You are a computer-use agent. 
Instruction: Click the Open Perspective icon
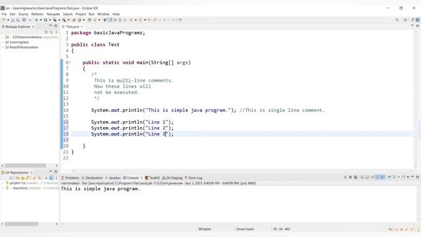pyautogui.click(x=406, y=20)
